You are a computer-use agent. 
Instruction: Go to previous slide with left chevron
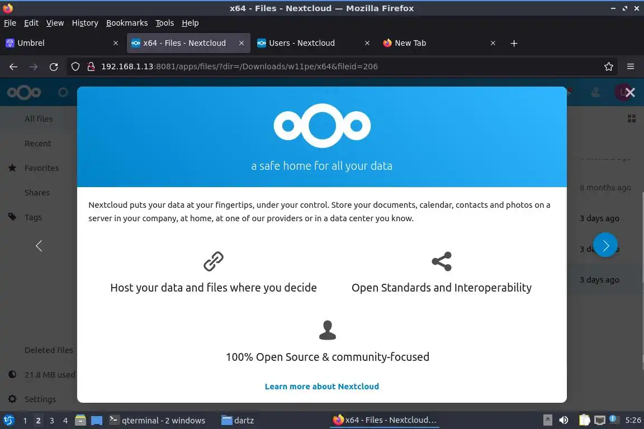pos(39,246)
